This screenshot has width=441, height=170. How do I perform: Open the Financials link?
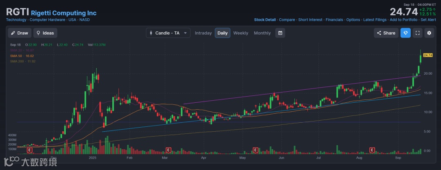tap(333, 20)
